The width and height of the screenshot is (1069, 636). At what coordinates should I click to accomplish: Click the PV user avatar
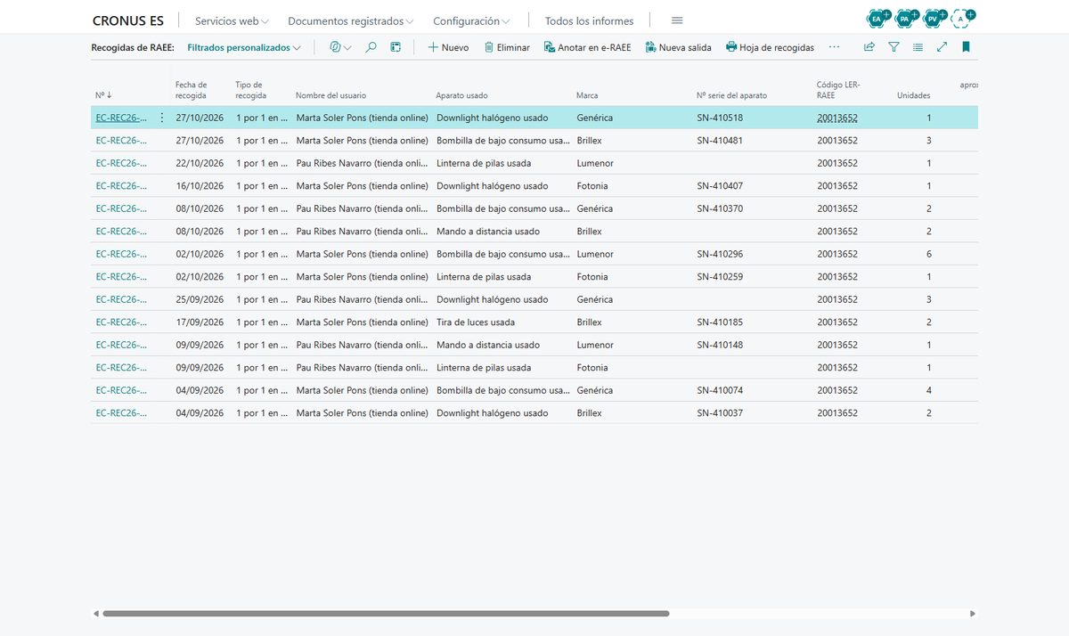(933, 18)
